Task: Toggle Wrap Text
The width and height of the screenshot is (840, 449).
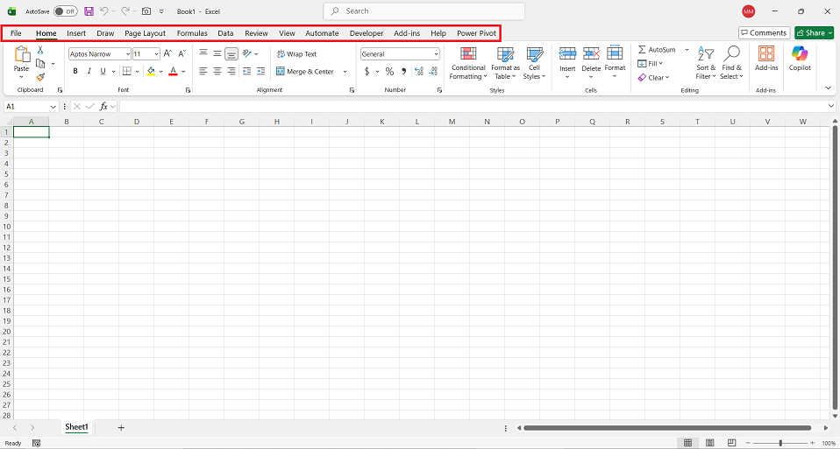Action: click(x=296, y=54)
